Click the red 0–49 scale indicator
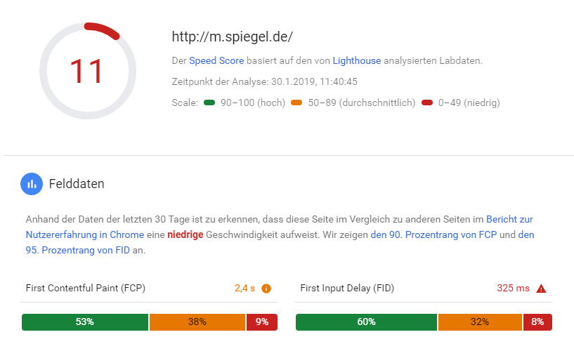The image size is (574, 344). point(427,102)
